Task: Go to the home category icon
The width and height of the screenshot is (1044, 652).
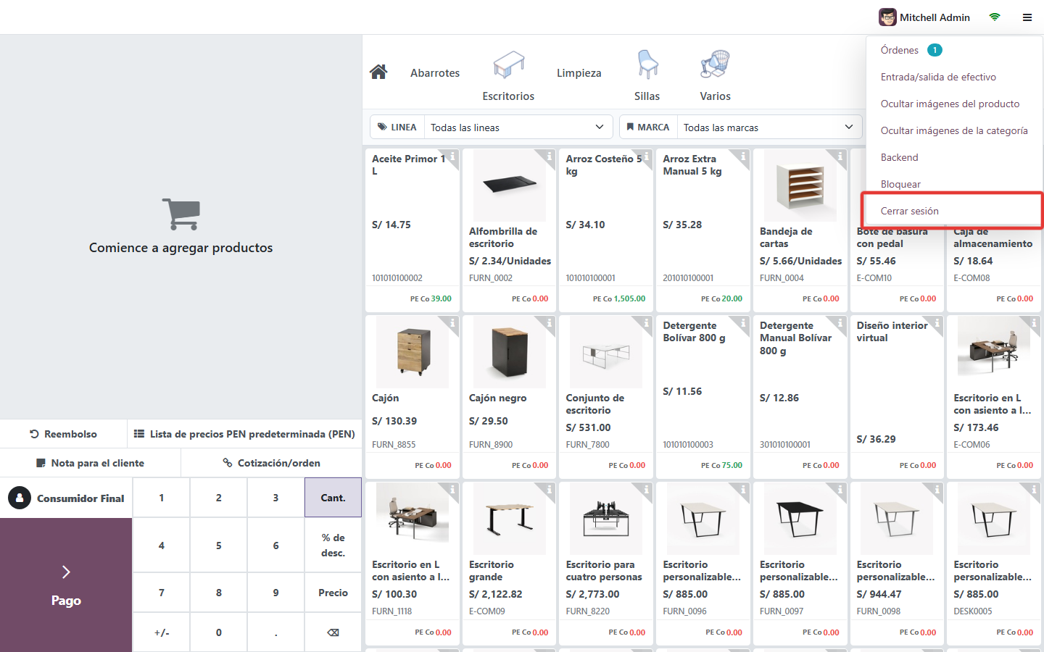Action: (378, 72)
